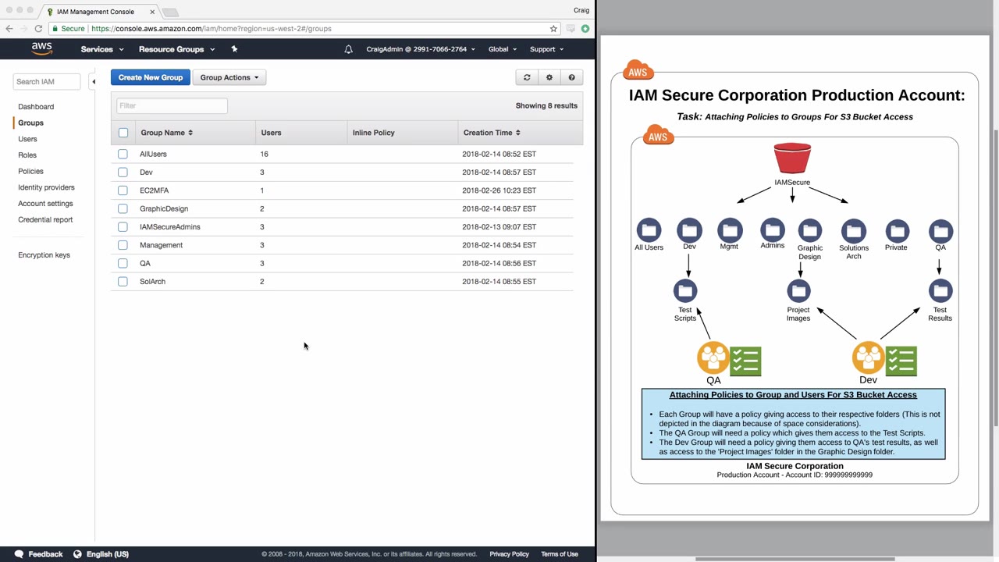The height and width of the screenshot is (562, 999).
Task: Click the Feedback speech bubble icon
Action: (x=19, y=554)
